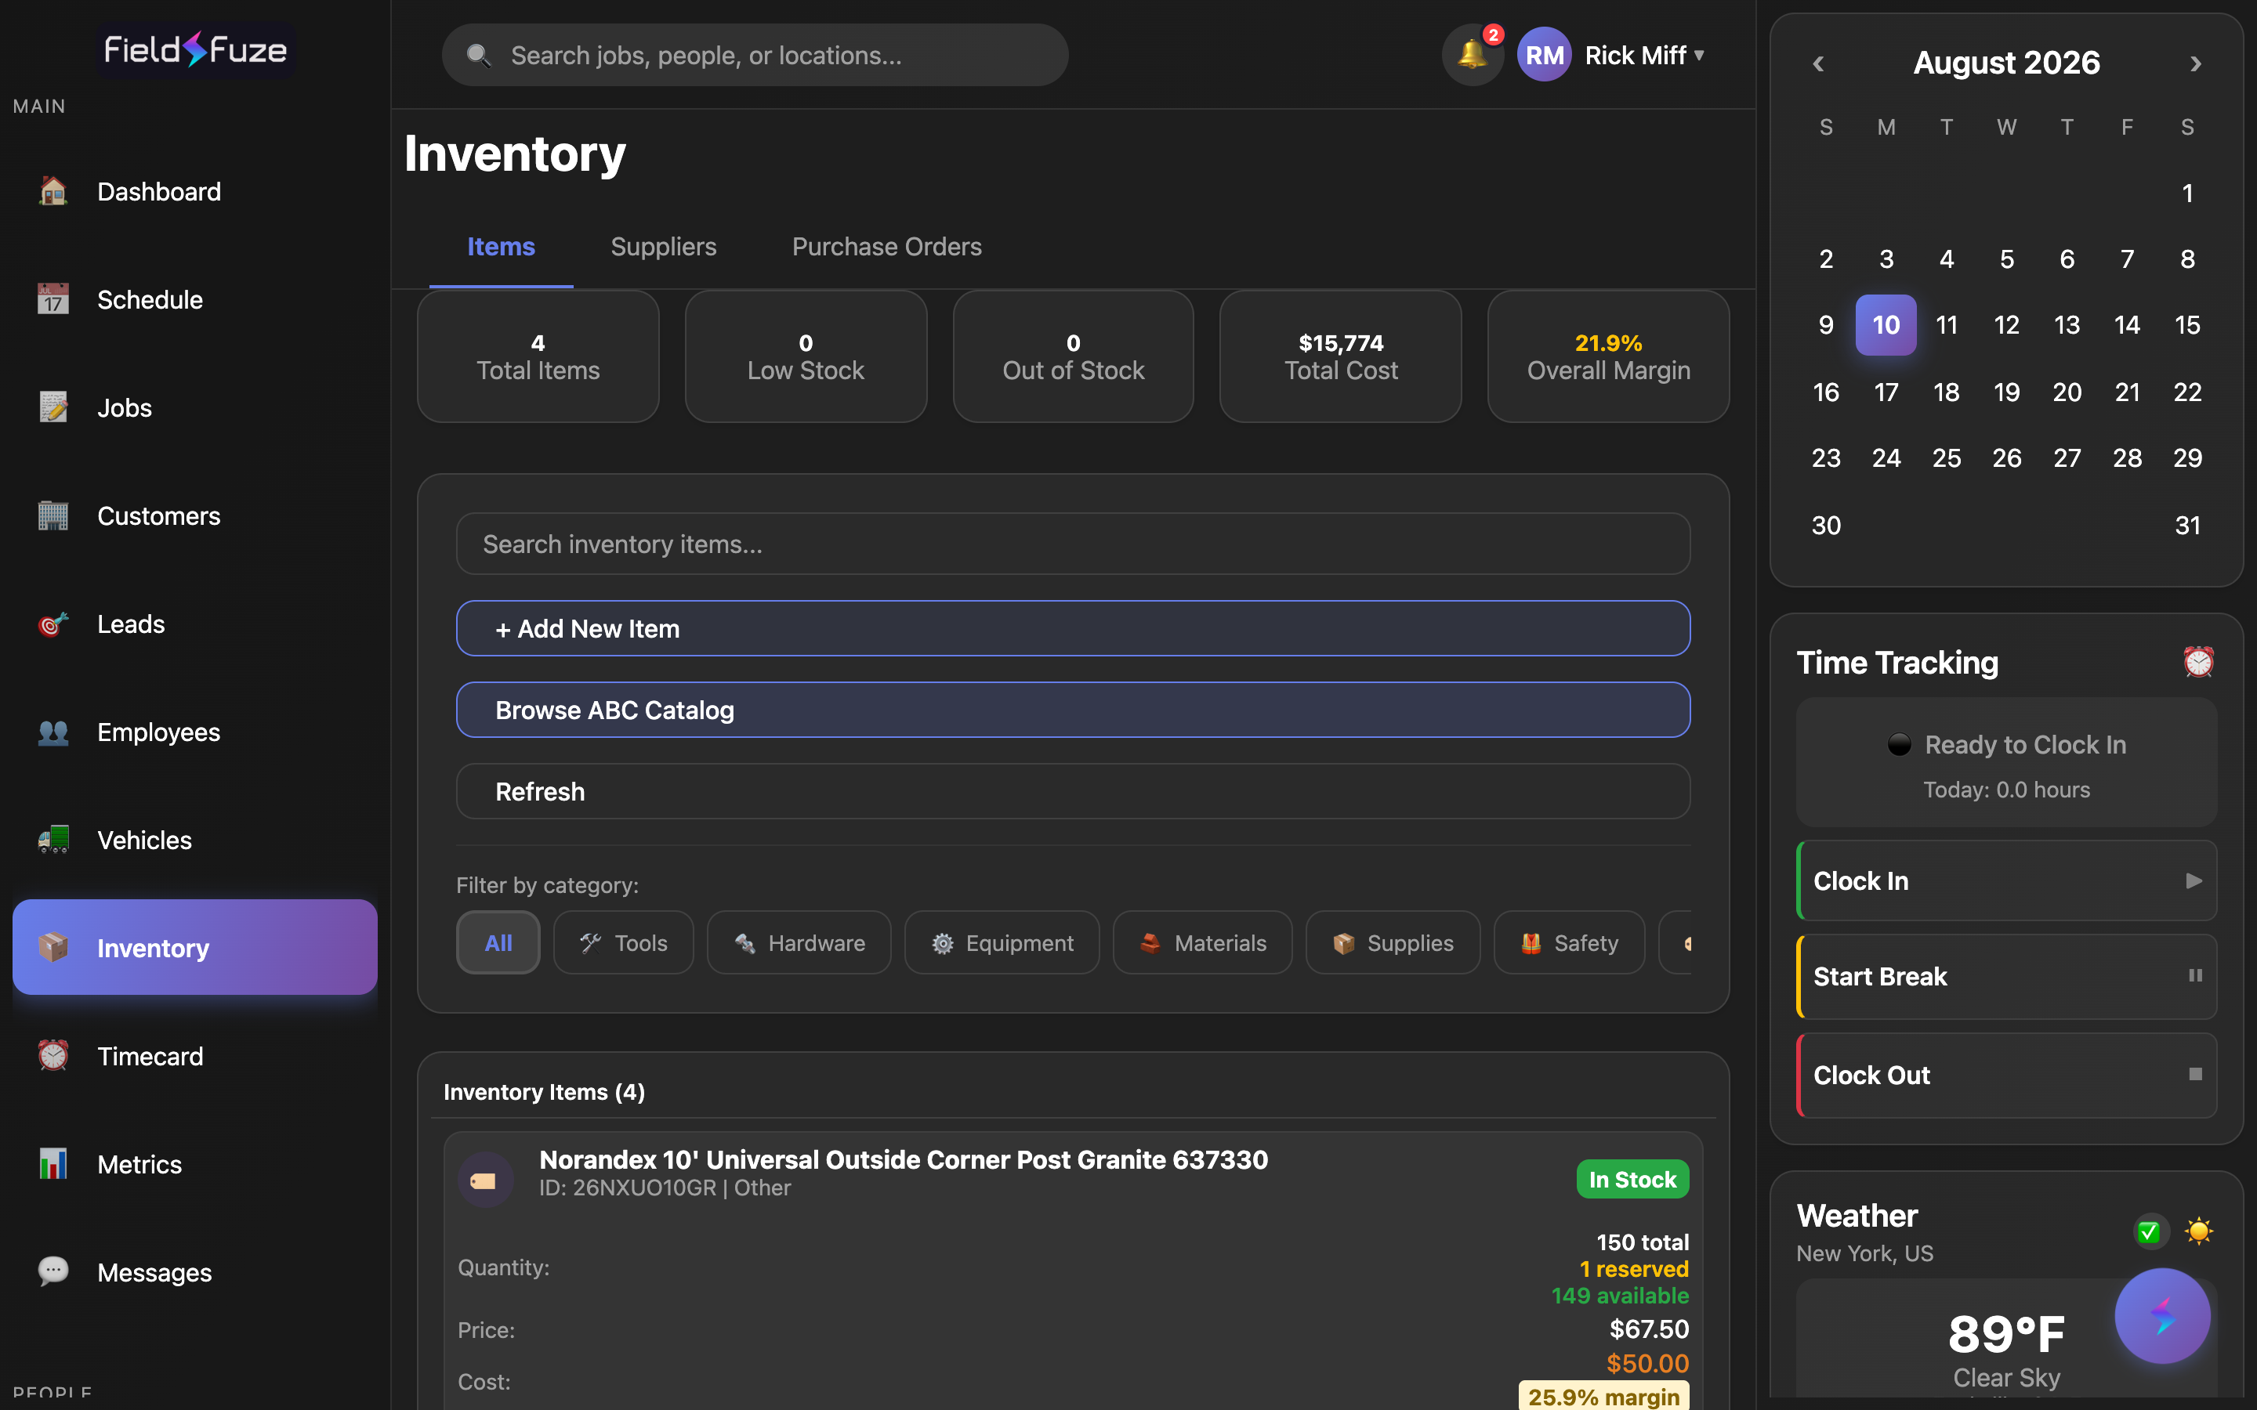This screenshot has width=2257, height=1410.
Task: Click the Low Stock stat card
Action: point(806,356)
